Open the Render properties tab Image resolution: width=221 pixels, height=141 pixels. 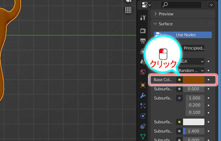[x=143, y=30]
